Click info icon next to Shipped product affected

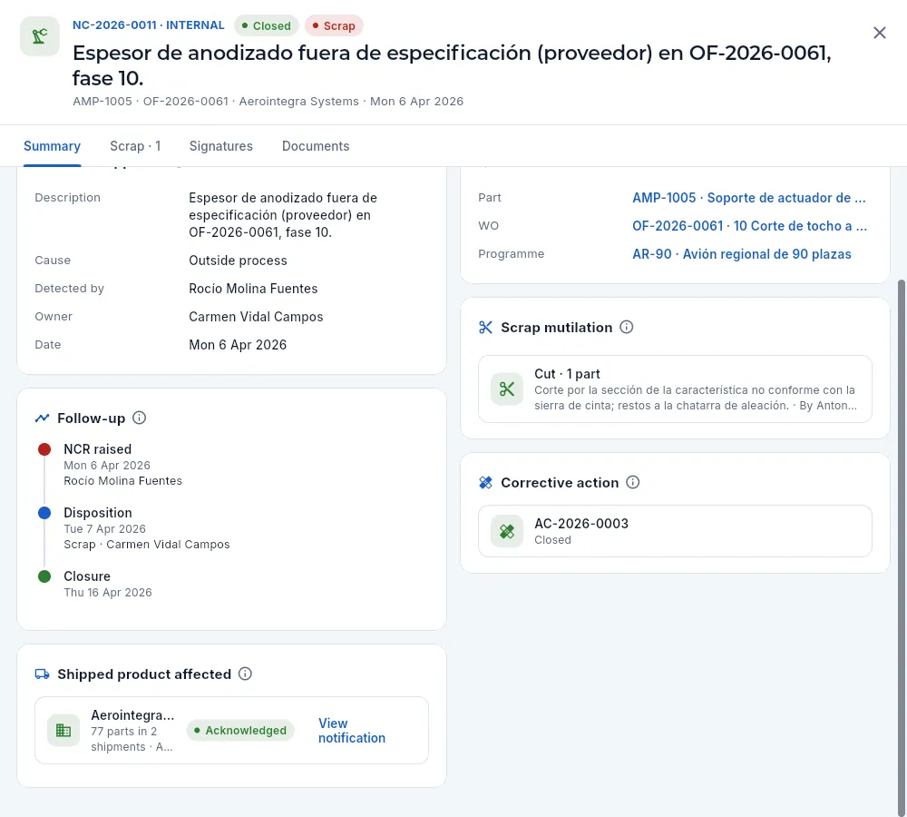[x=245, y=674]
